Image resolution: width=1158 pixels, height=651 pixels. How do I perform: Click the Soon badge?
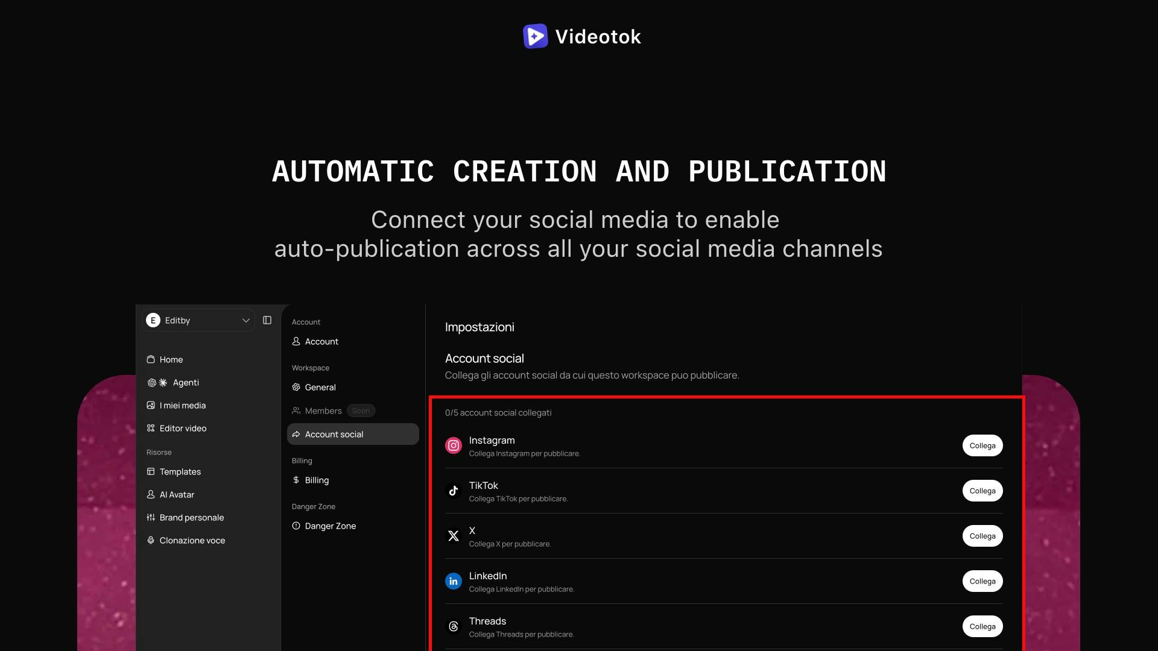(361, 410)
